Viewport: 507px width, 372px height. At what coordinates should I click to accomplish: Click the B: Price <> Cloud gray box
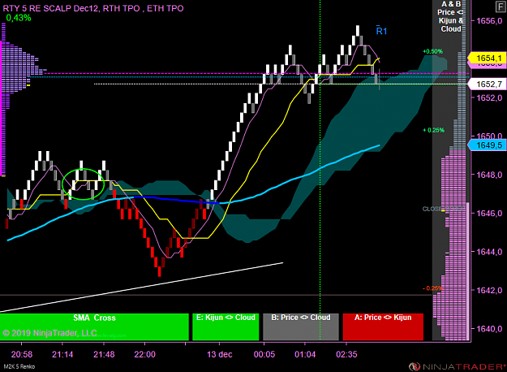[301, 327]
